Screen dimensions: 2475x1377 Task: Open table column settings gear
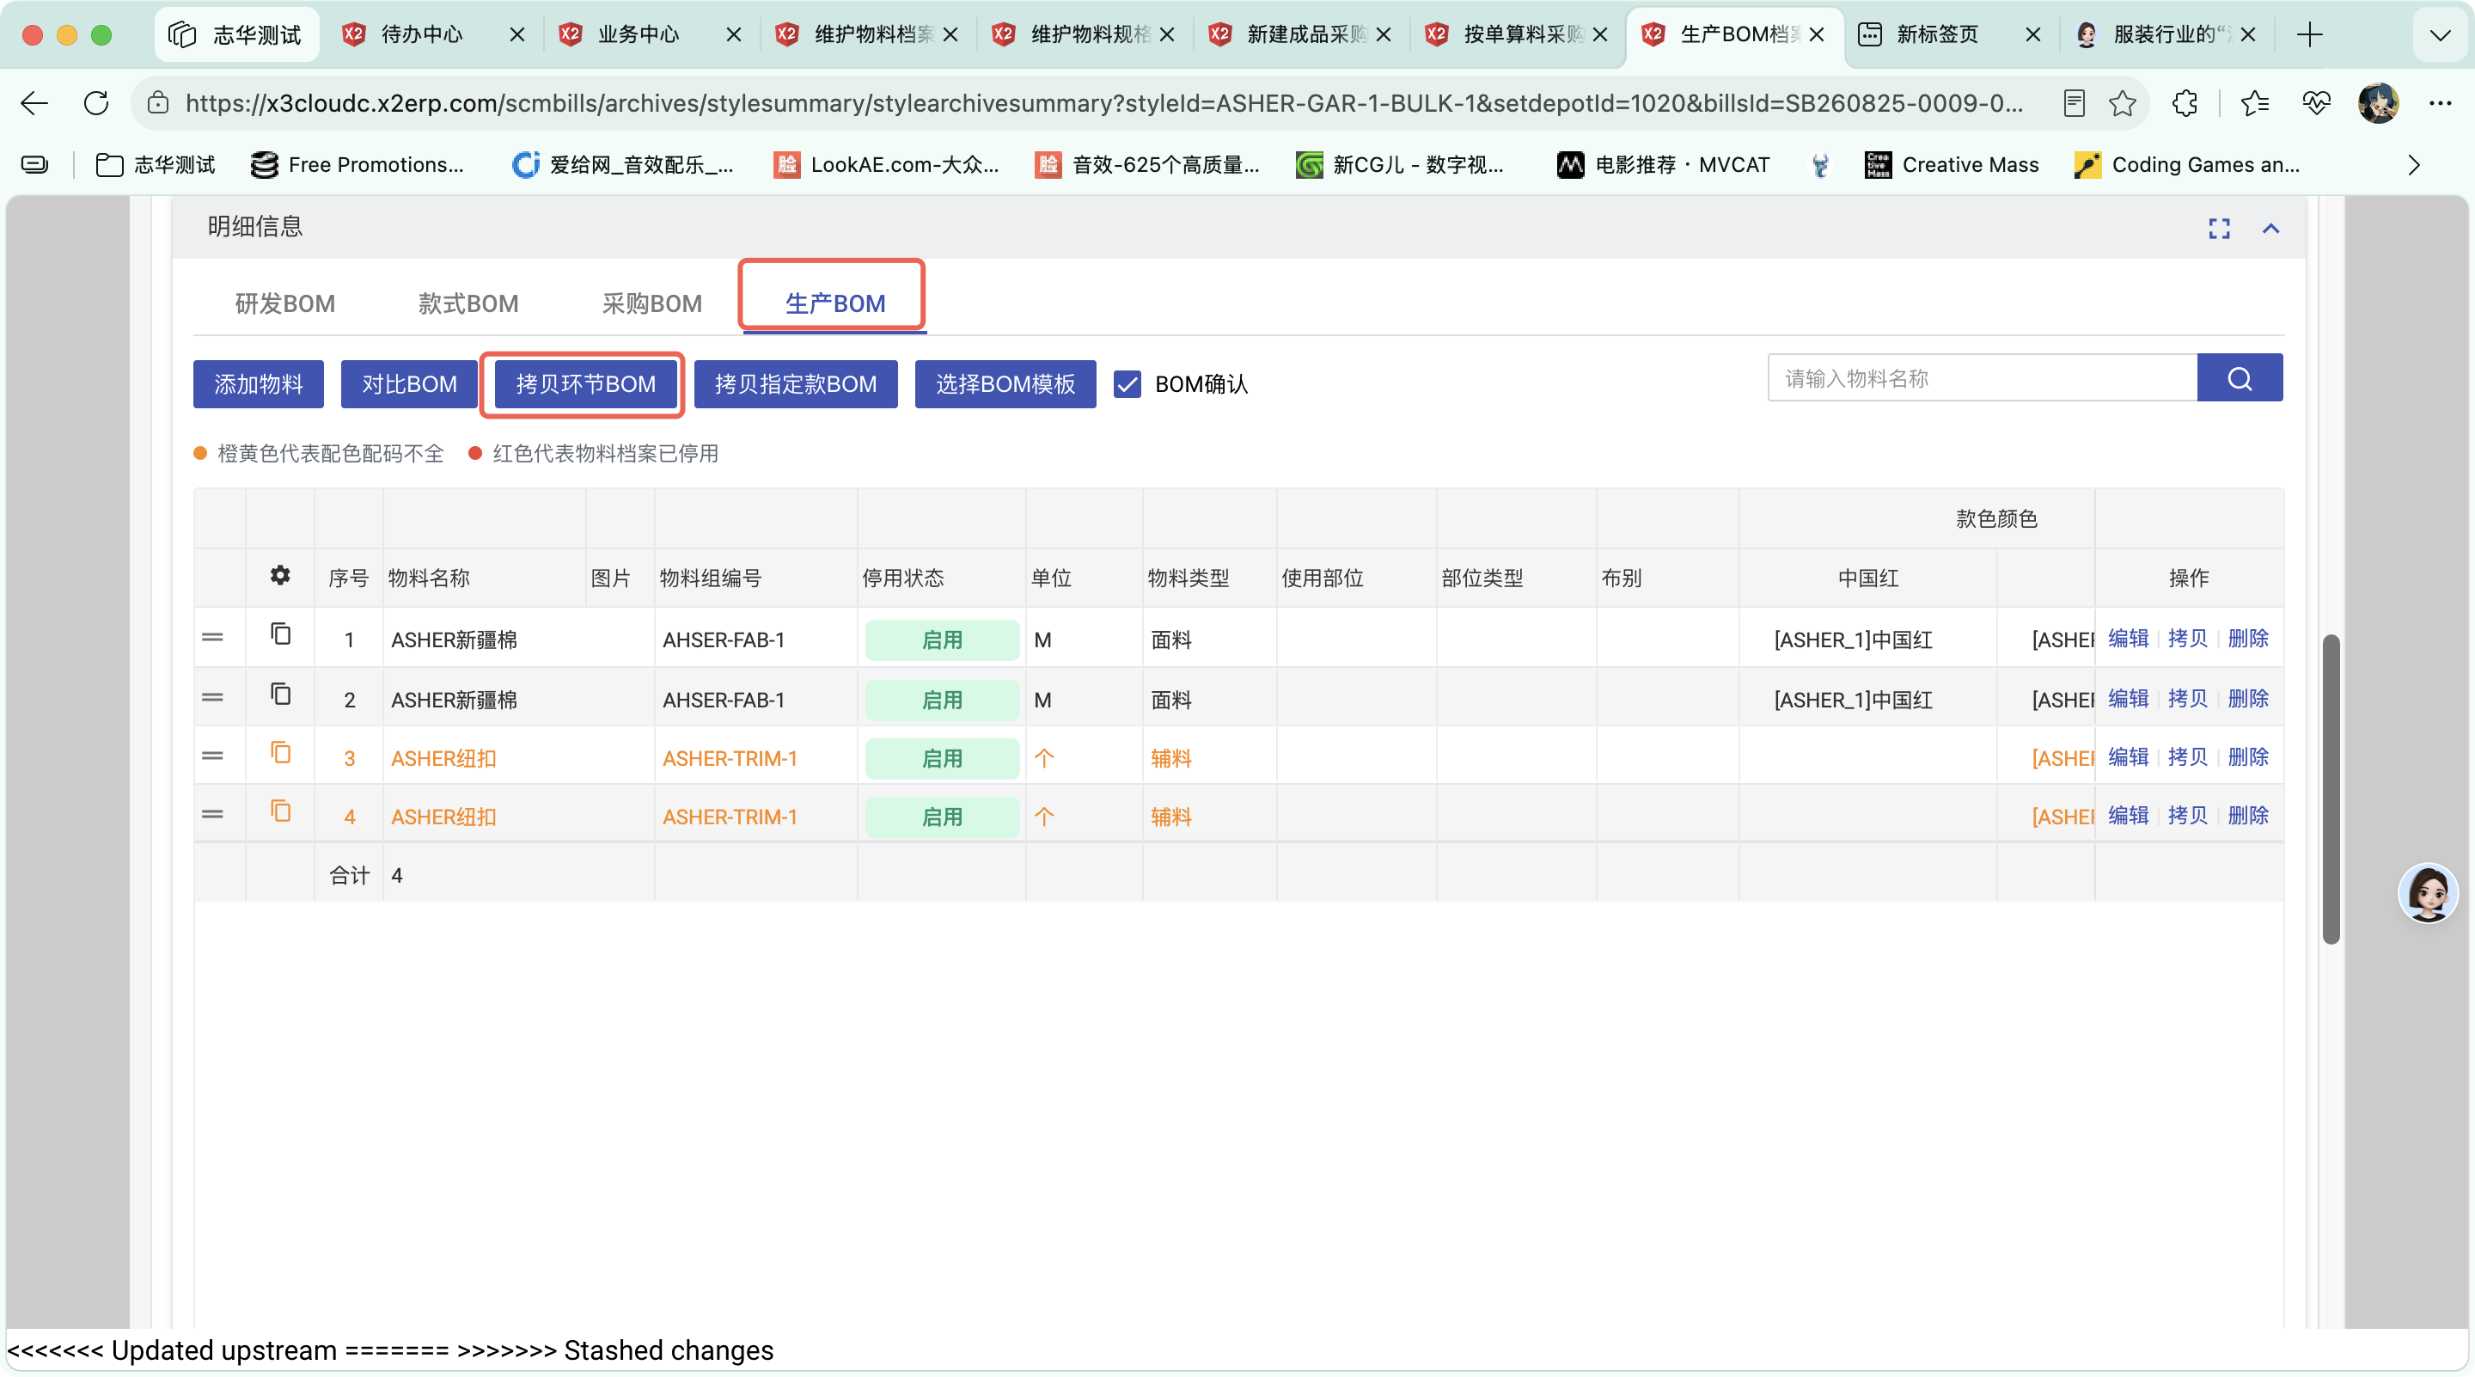tap(279, 576)
